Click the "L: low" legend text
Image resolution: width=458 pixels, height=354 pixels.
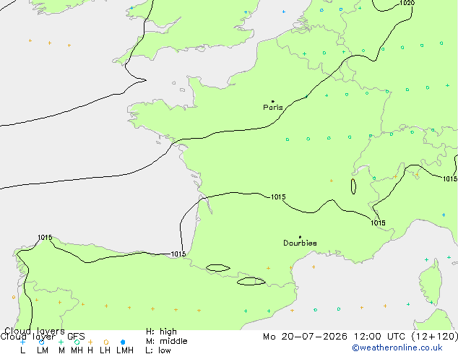[158, 350]
